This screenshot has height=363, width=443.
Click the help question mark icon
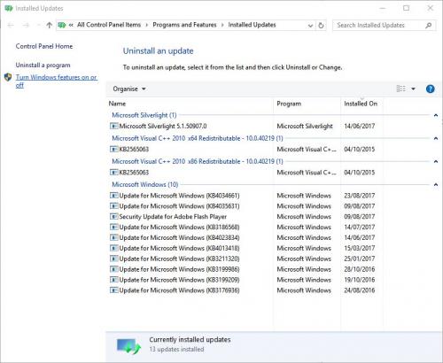click(x=431, y=89)
